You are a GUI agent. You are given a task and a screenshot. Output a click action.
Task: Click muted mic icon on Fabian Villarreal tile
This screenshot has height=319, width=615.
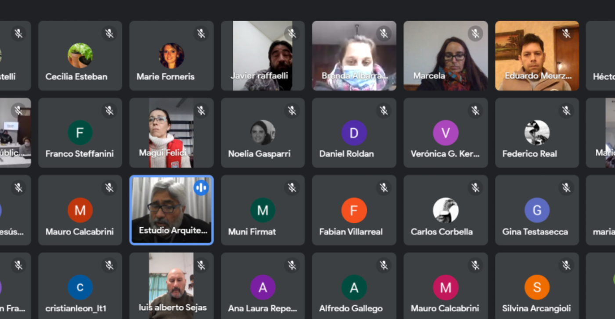point(383,188)
